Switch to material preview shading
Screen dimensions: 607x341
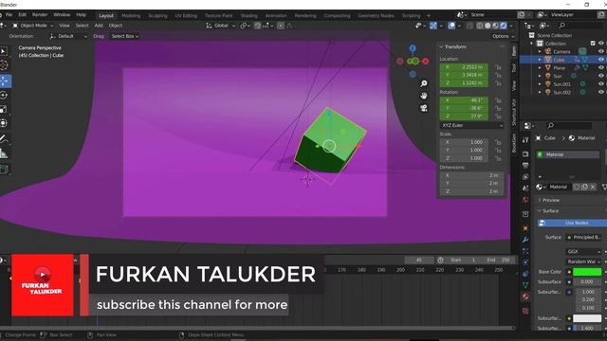[495, 26]
